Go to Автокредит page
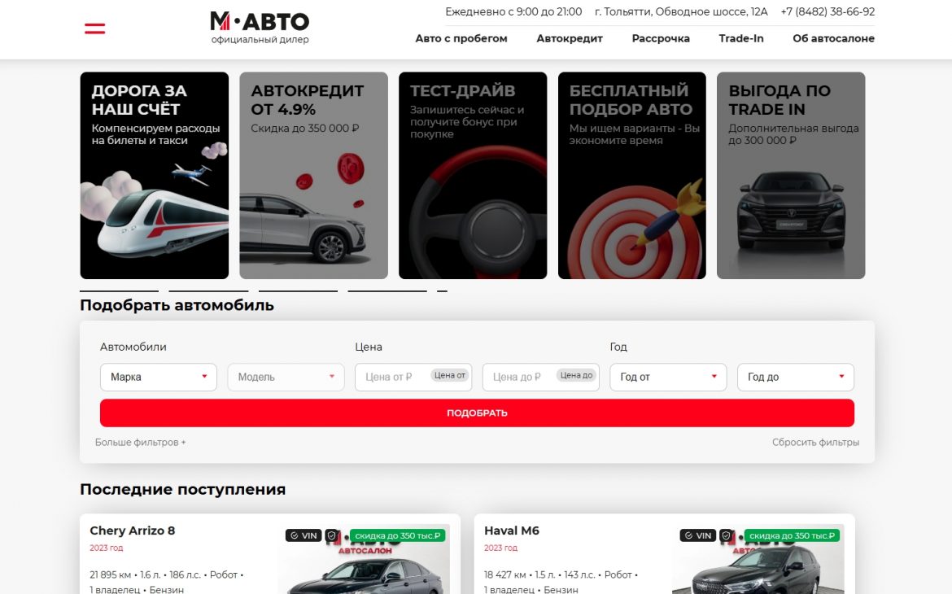The height and width of the screenshot is (594, 952). pos(570,38)
